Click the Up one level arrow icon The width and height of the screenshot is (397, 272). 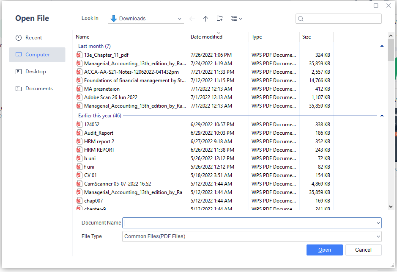click(x=205, y=18)
